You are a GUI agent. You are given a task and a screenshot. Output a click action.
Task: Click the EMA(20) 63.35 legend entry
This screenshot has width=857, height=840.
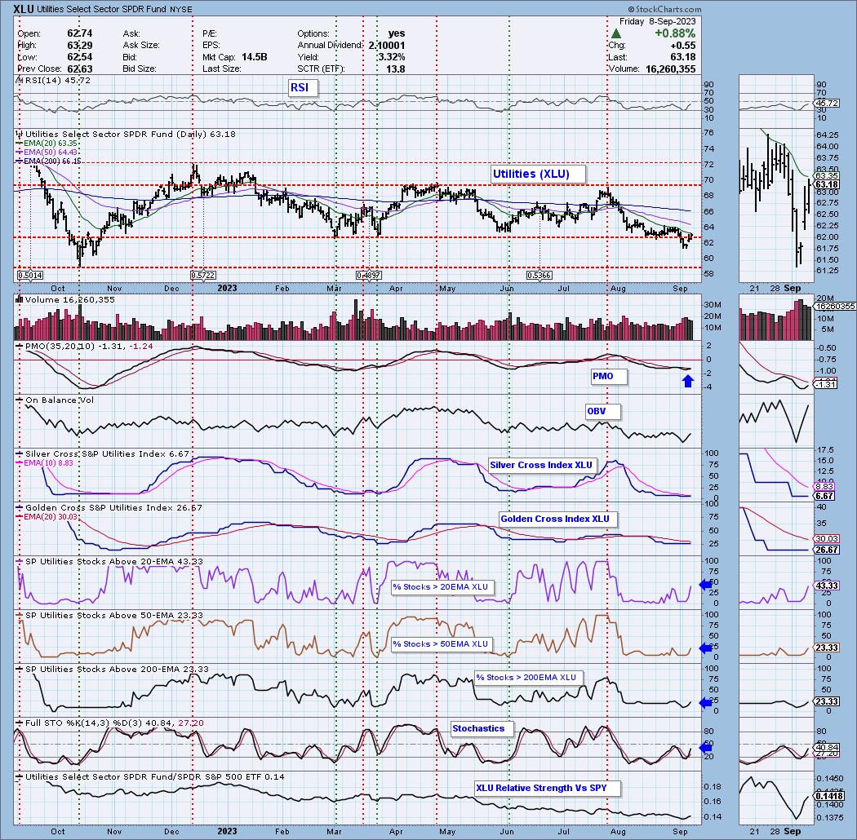pyautogui.click(x=51, y=143)
